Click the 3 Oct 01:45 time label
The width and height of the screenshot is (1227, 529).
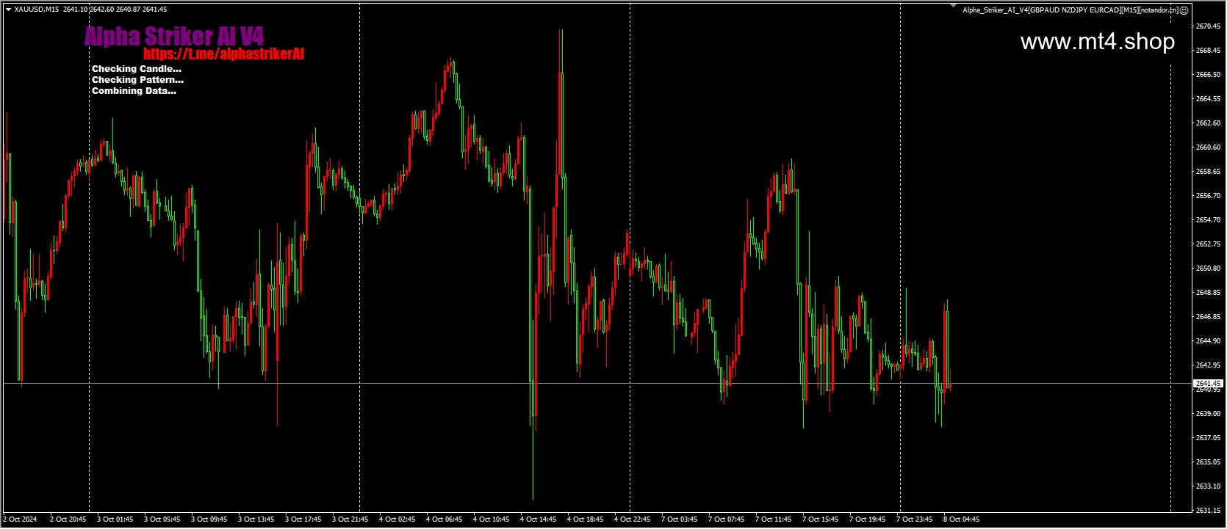[x=115, y=519]
